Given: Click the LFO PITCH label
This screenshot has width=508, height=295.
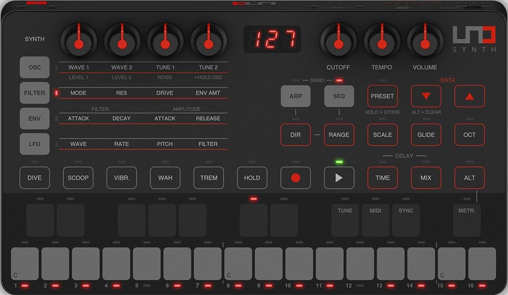Looking at the screenshot, I should [x=165, y=144].
